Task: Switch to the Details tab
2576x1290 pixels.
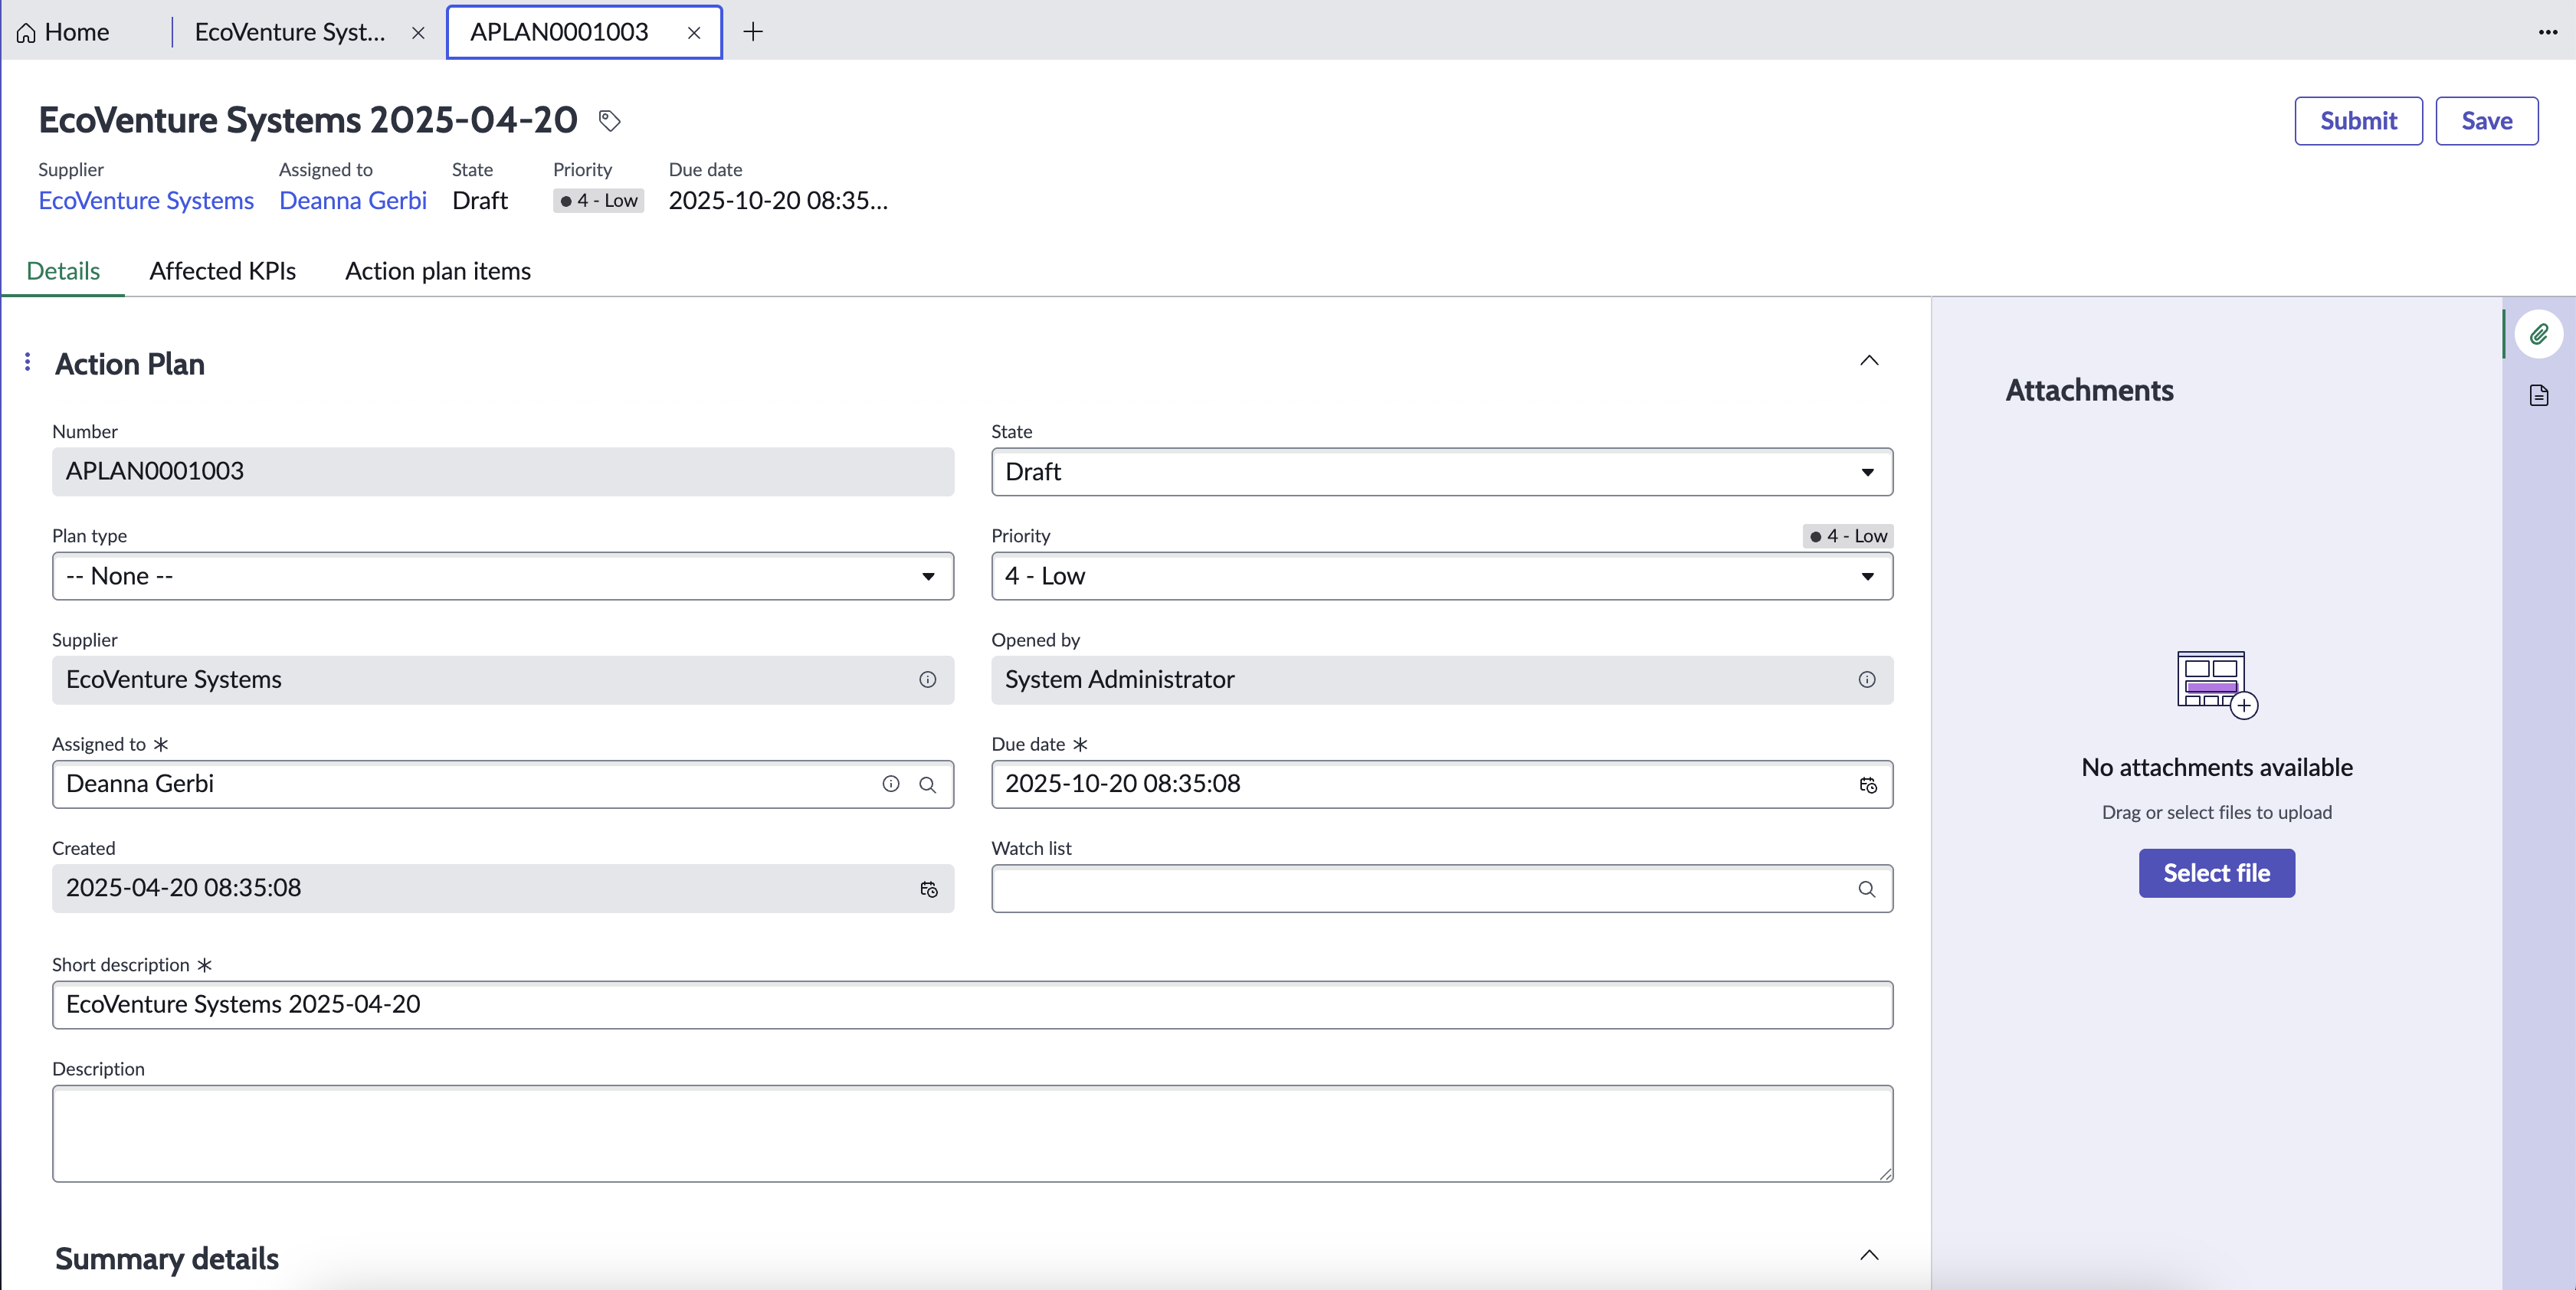Action: (63, 271)
